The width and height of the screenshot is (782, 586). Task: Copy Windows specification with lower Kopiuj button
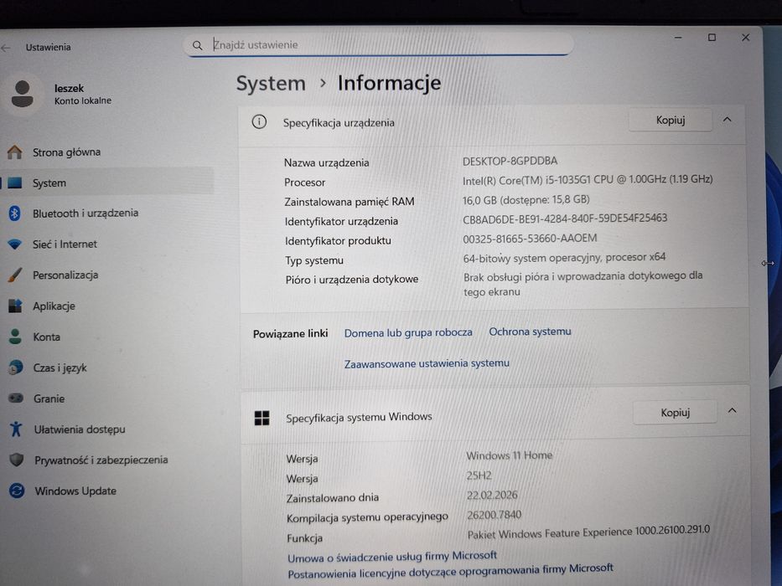675,413
